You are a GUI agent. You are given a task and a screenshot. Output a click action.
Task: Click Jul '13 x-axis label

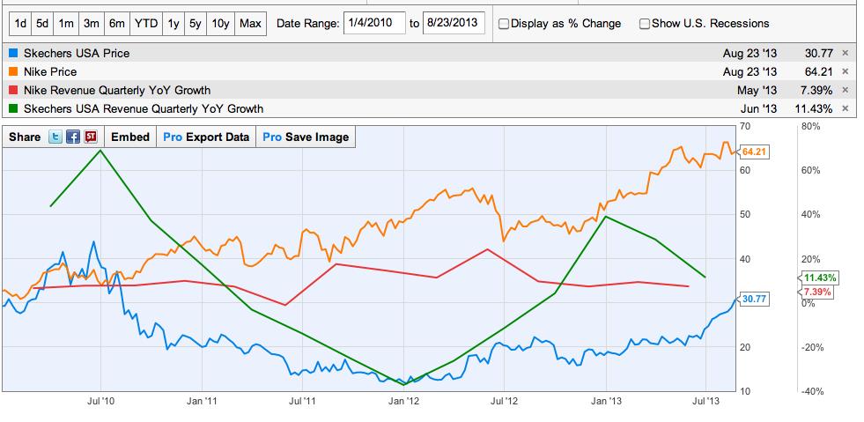pos(706,402)
